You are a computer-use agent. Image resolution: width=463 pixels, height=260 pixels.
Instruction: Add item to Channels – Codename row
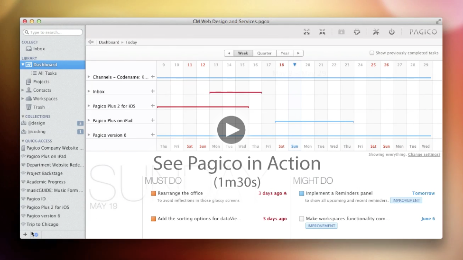[153, 77]
